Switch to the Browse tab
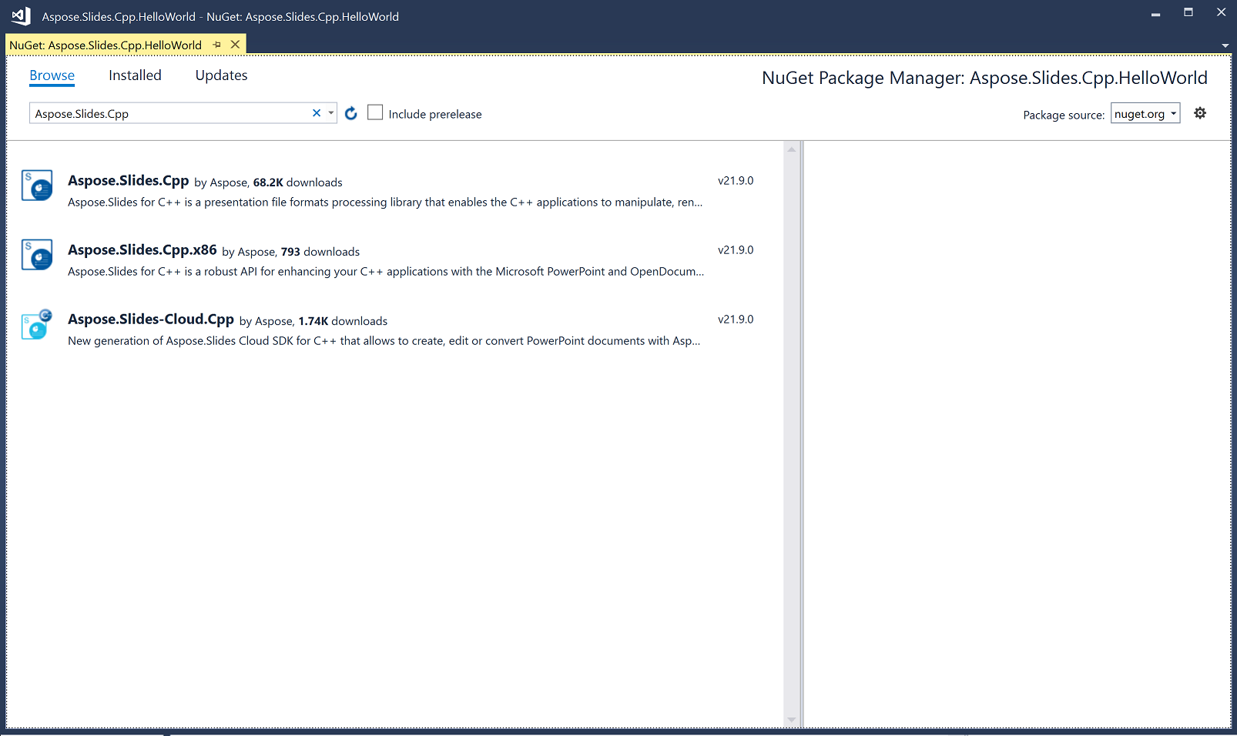The height and width of the screenshot is (736, 1237). (x=52, y=75)
